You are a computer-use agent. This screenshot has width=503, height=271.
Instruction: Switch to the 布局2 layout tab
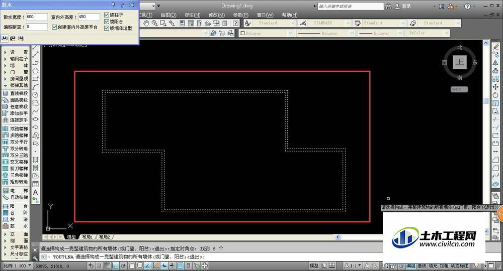click(104, 237)
